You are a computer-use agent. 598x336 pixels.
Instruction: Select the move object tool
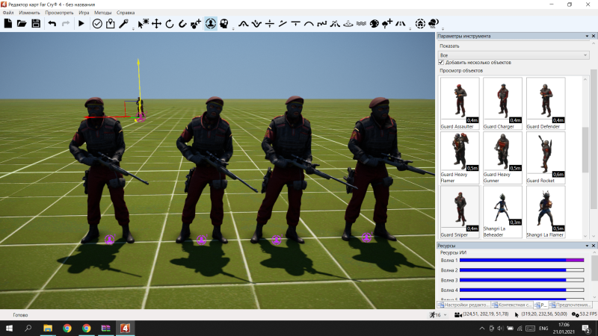tap(156, 24)
